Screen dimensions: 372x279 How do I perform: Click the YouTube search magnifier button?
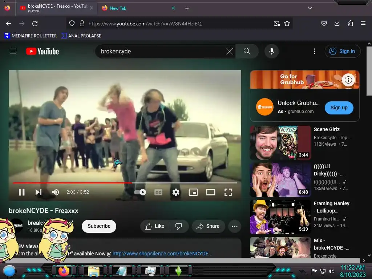247,51
